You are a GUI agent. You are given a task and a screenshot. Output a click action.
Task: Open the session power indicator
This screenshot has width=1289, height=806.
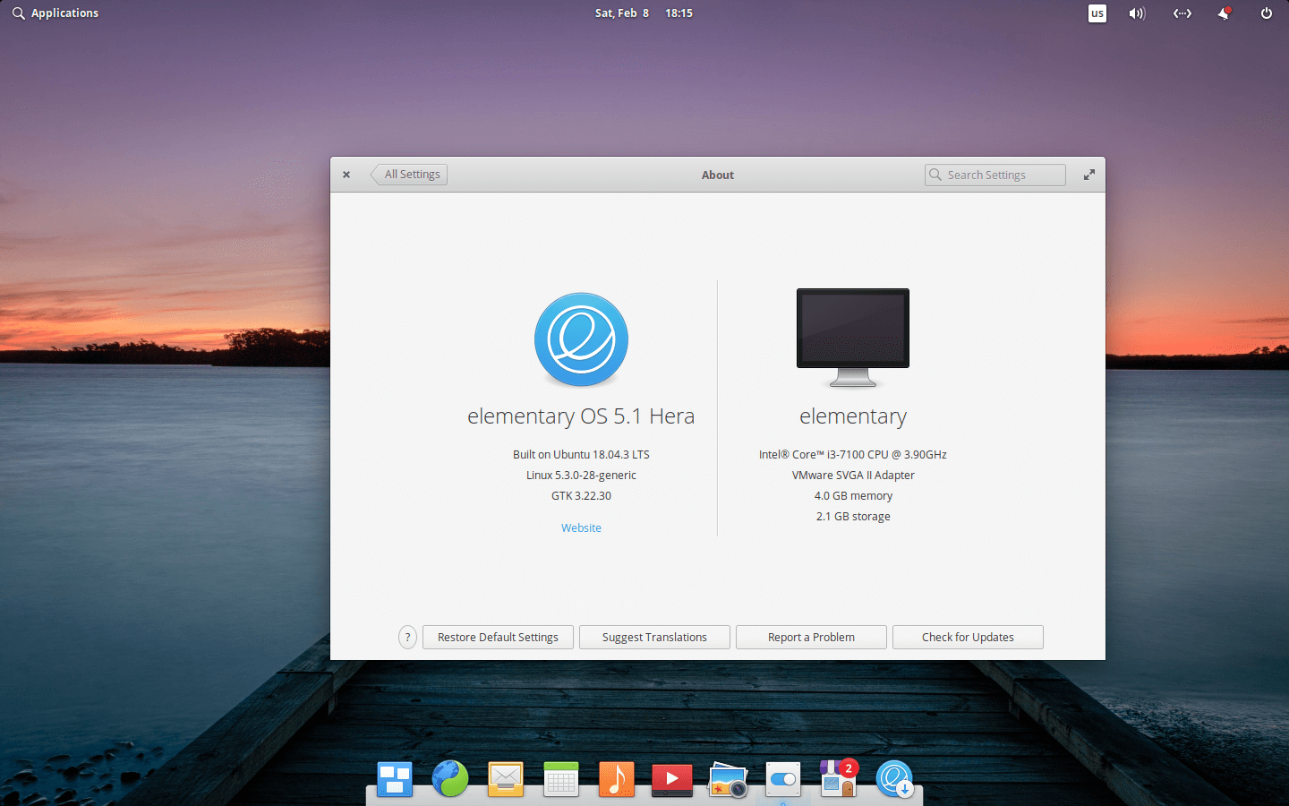[1267, 13]
